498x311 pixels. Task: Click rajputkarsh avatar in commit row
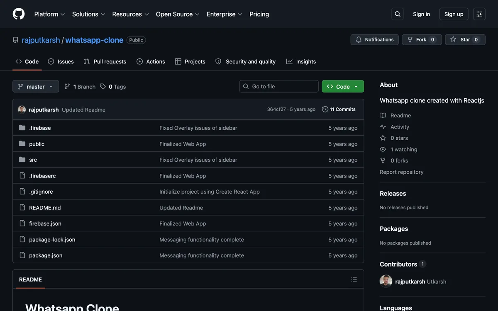pos(22,109)
